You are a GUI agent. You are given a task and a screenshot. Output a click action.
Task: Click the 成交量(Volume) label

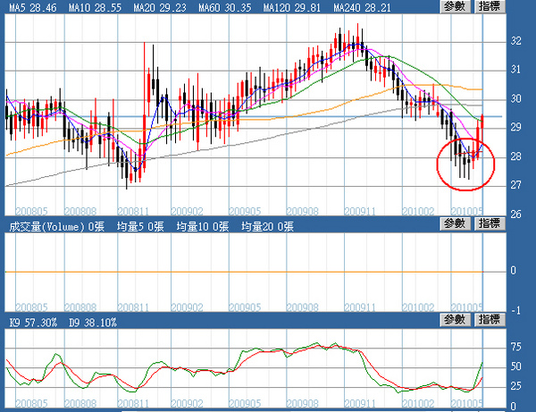click(49, 227)
